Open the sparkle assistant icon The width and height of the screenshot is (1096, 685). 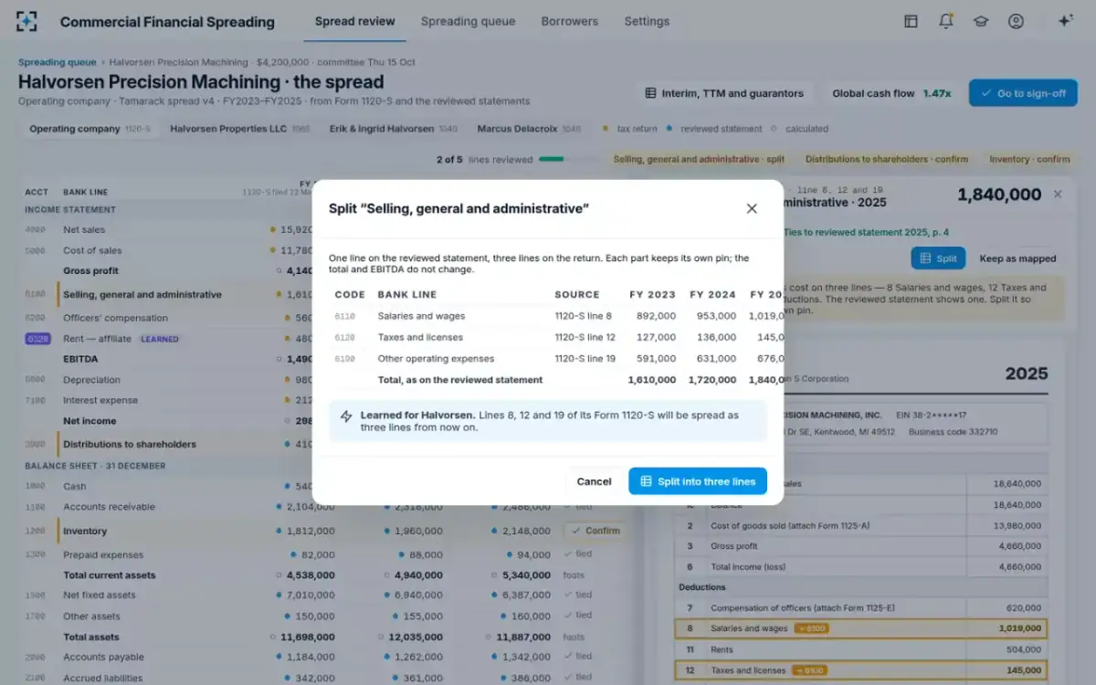(1065, 21)
